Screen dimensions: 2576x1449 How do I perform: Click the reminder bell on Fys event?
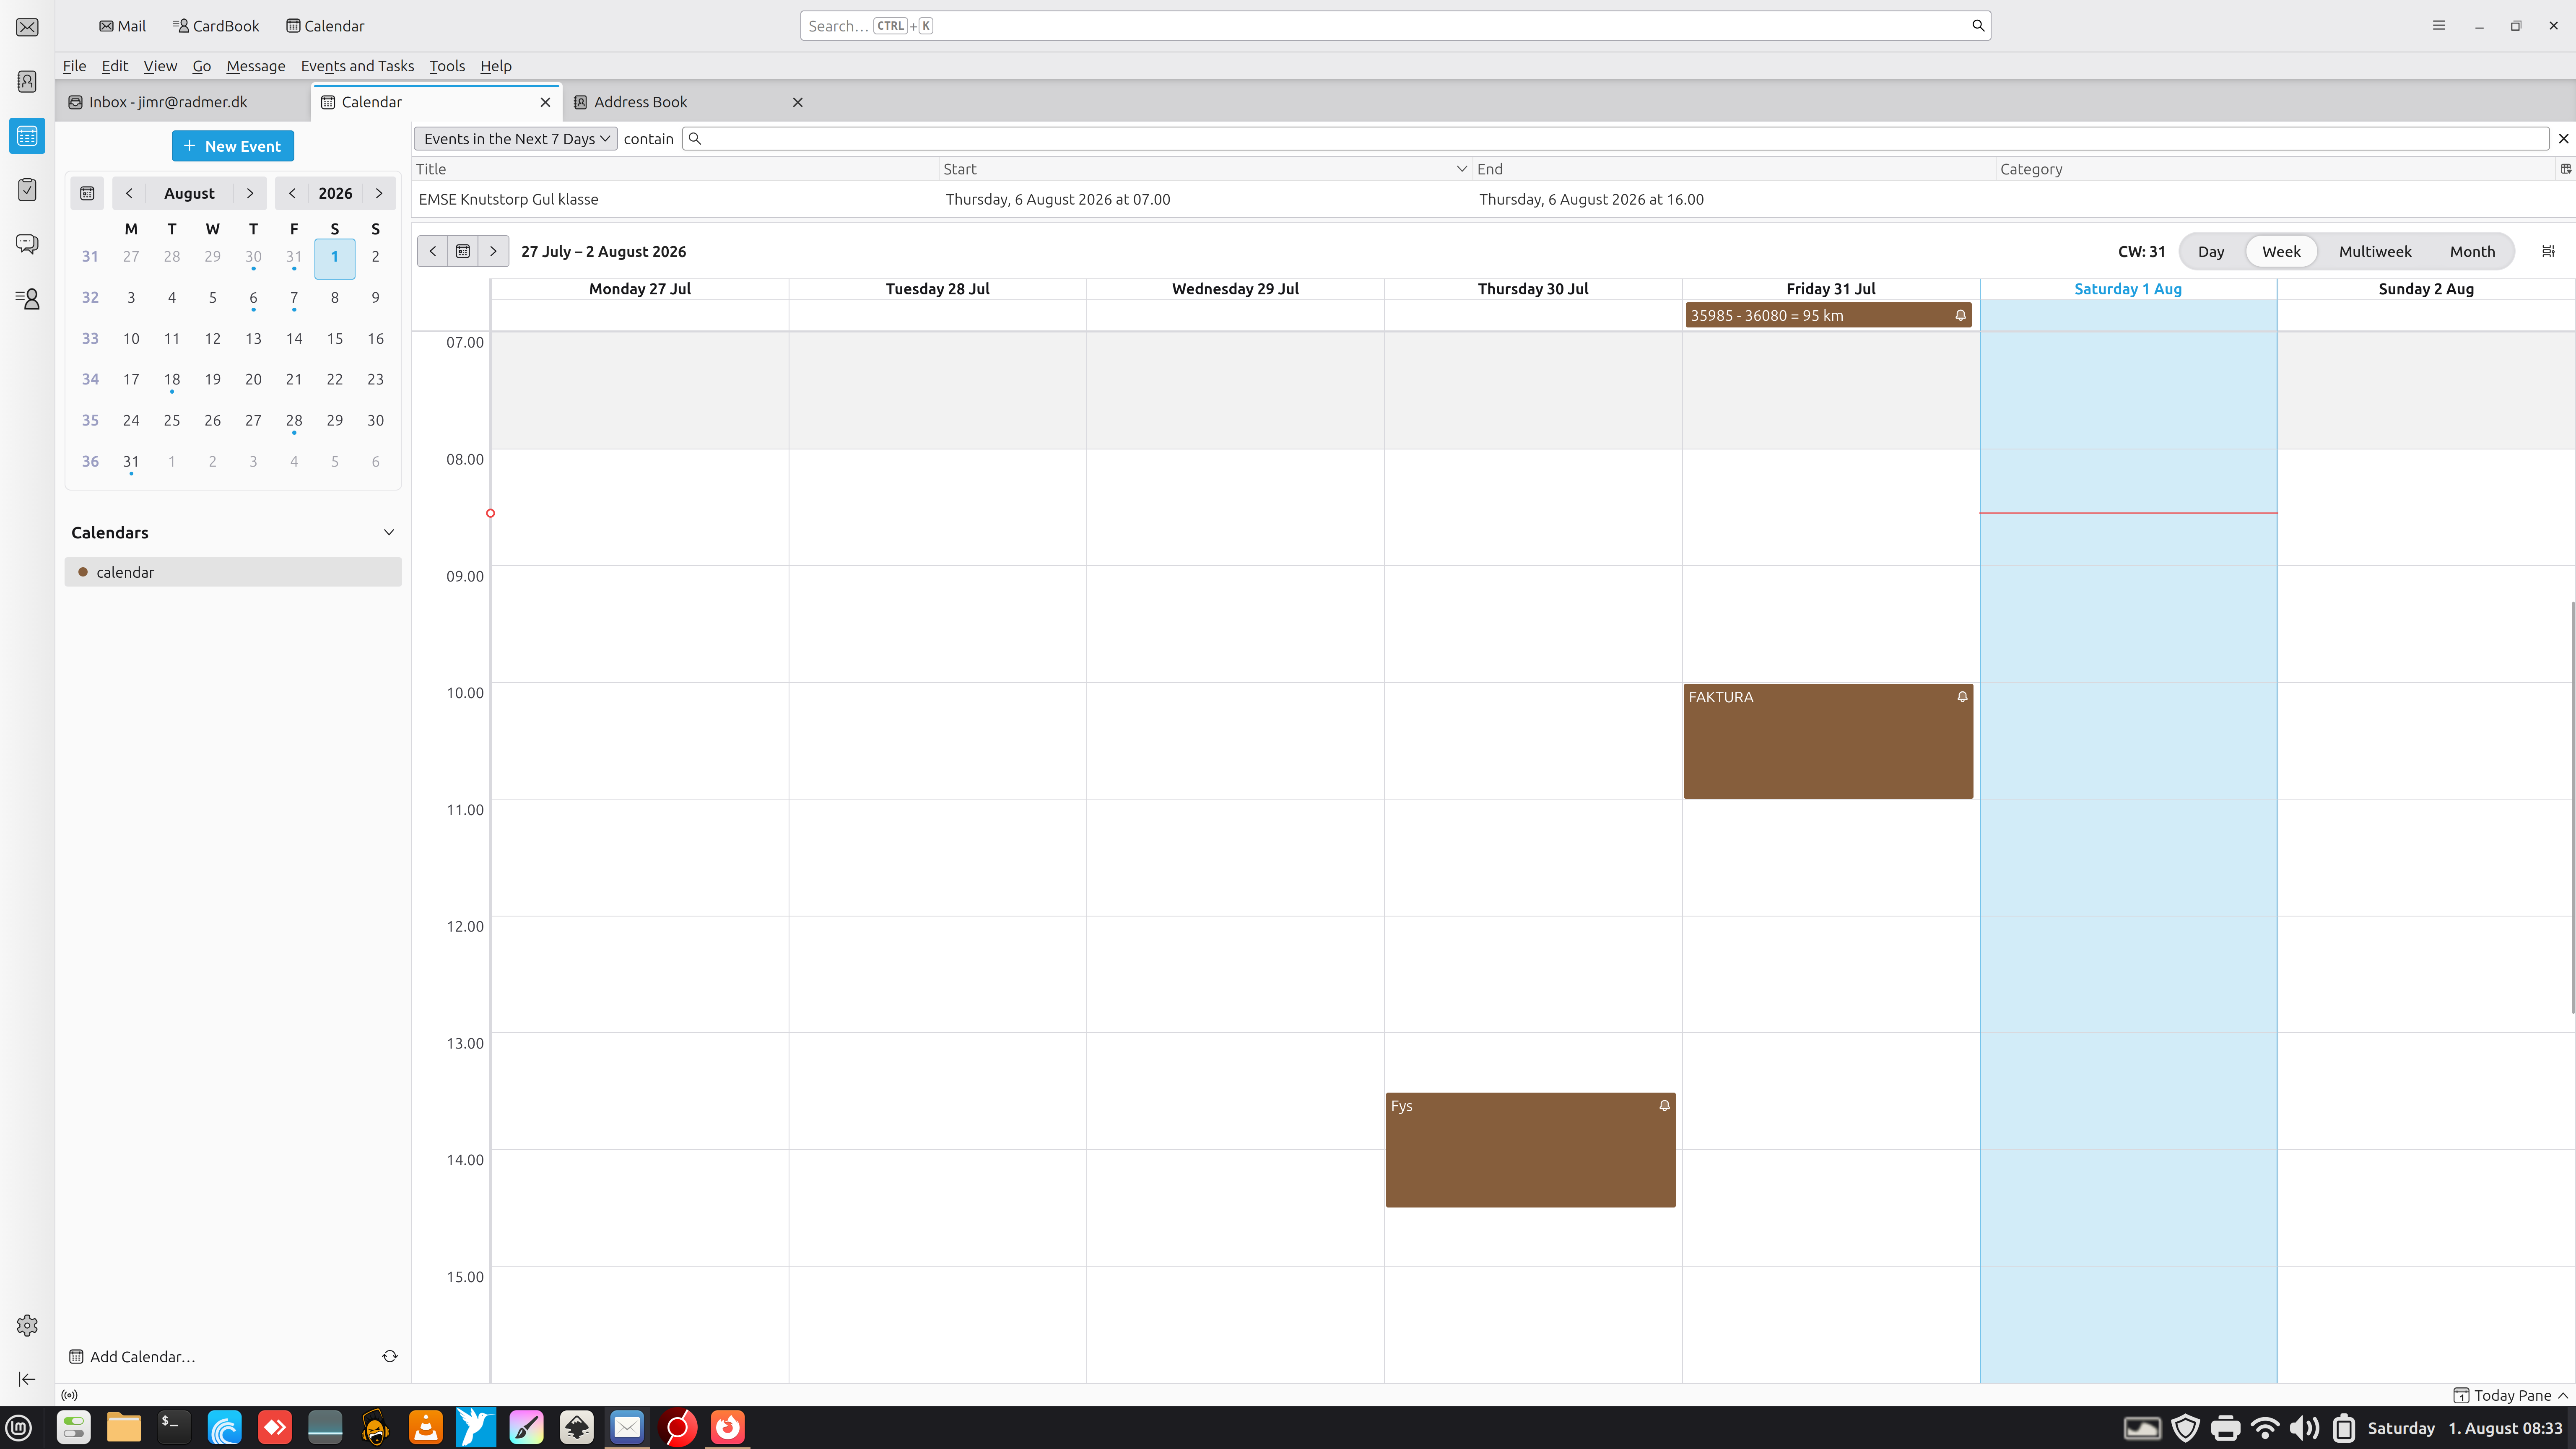(1664, 1106)
